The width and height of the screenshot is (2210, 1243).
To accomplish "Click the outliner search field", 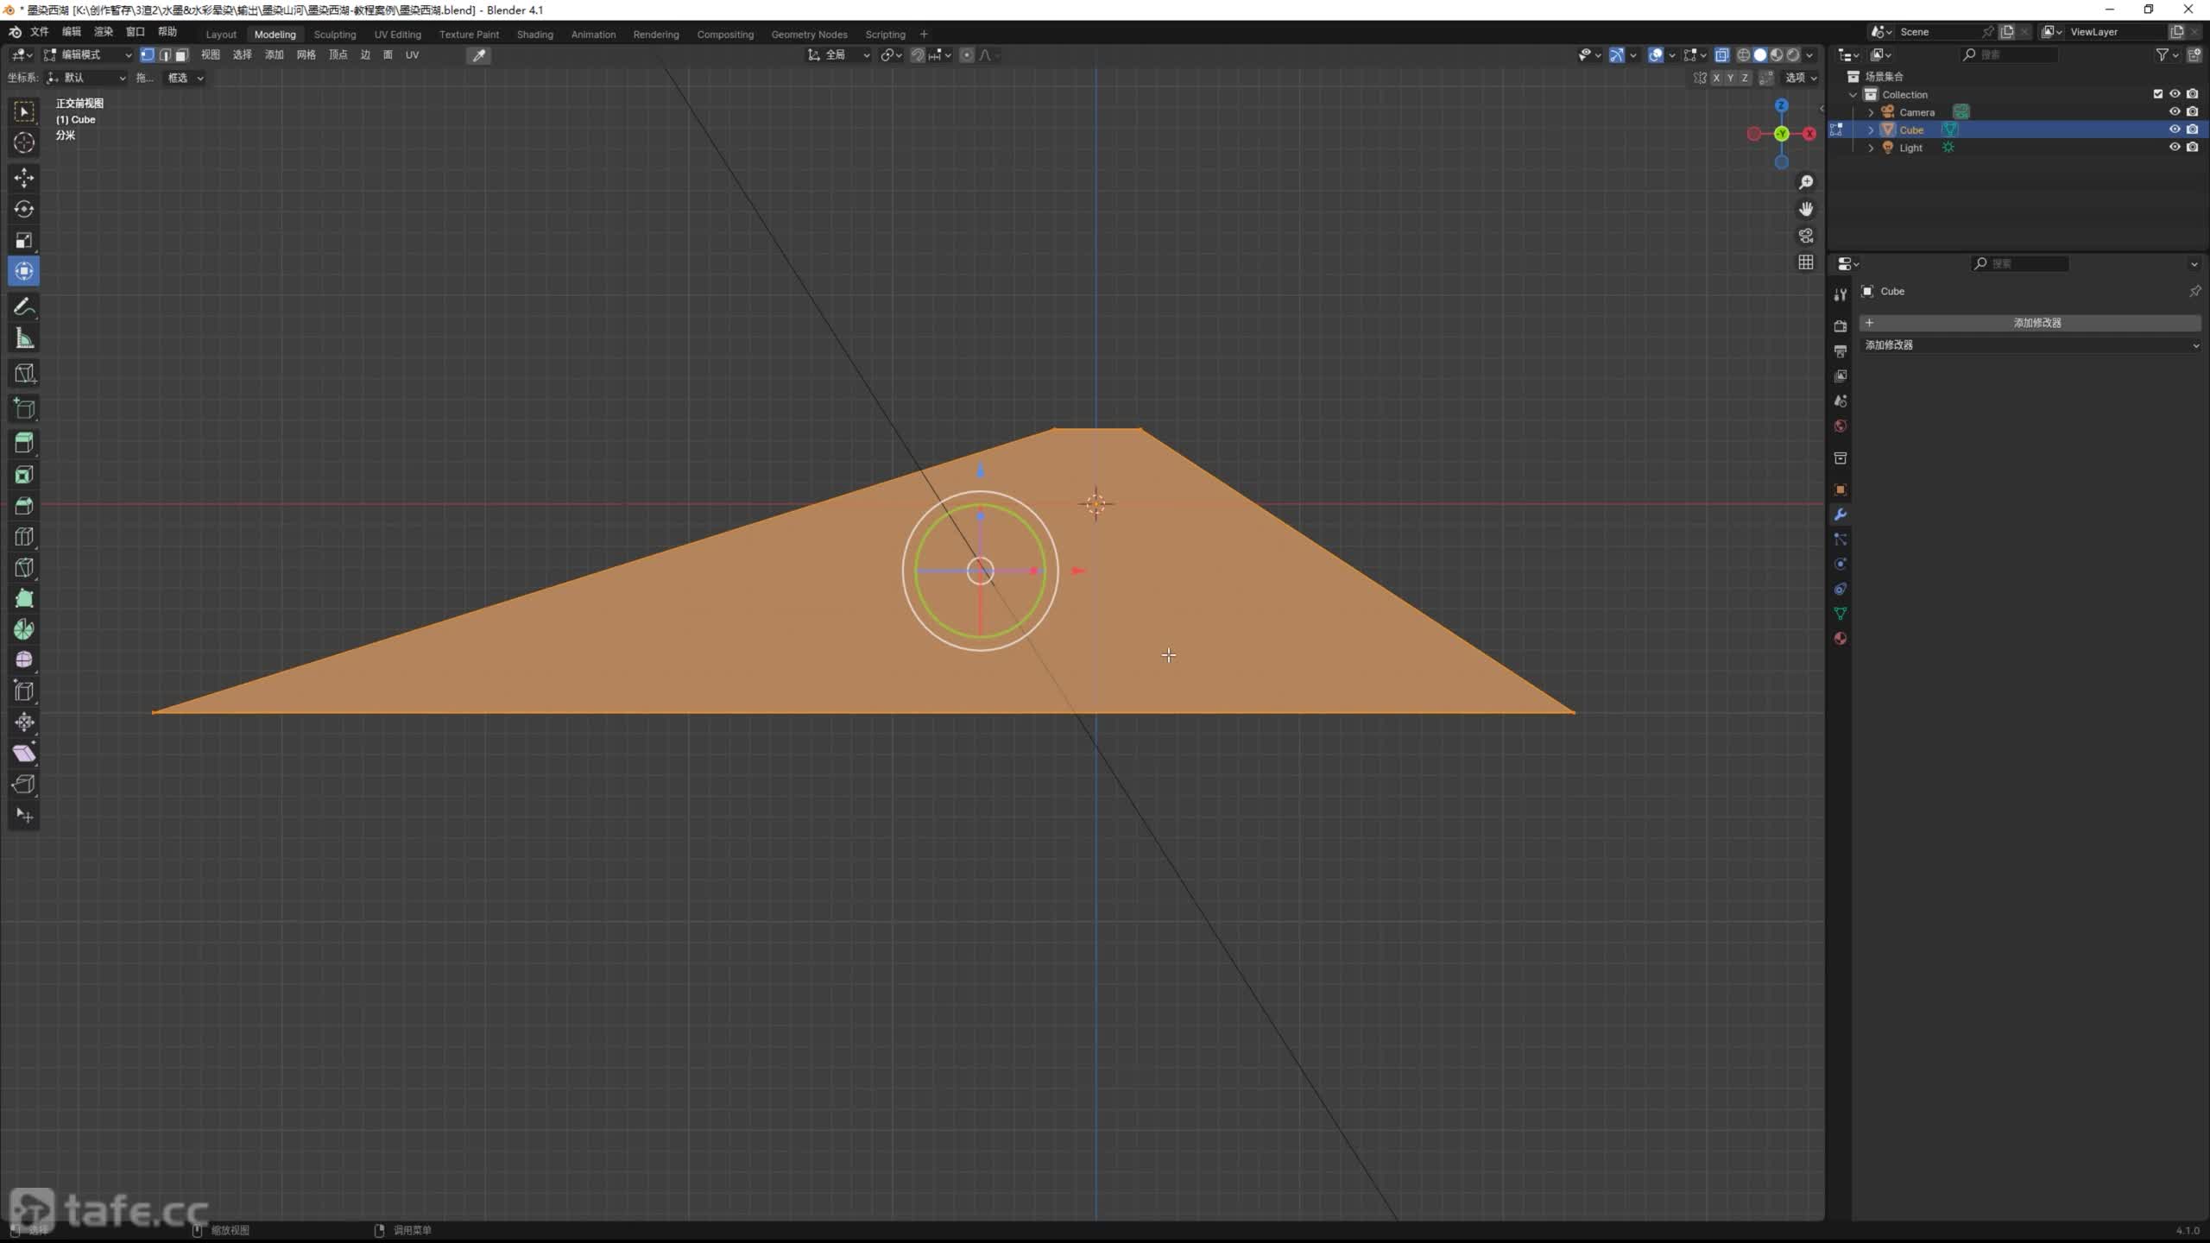I will click(x=2011, y=54).
